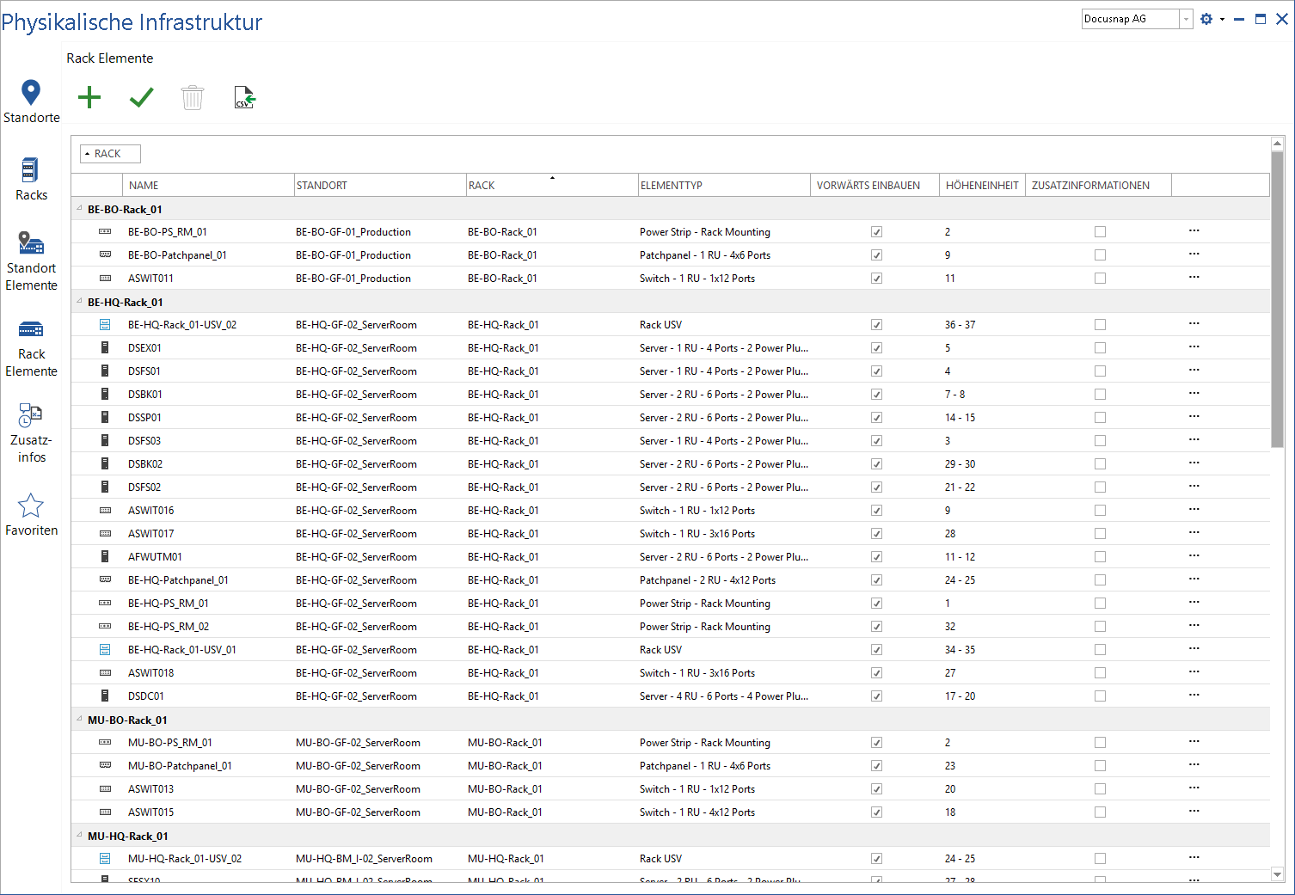Sort by ELEMENTTYP column header

(x=724, y=185)
